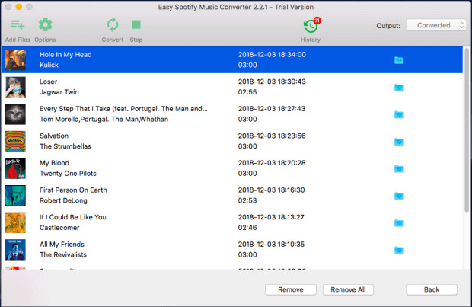Select the song title Loser
Viewport: 472px width, 307px height.
pyautogui.click(x=48, y=82)
